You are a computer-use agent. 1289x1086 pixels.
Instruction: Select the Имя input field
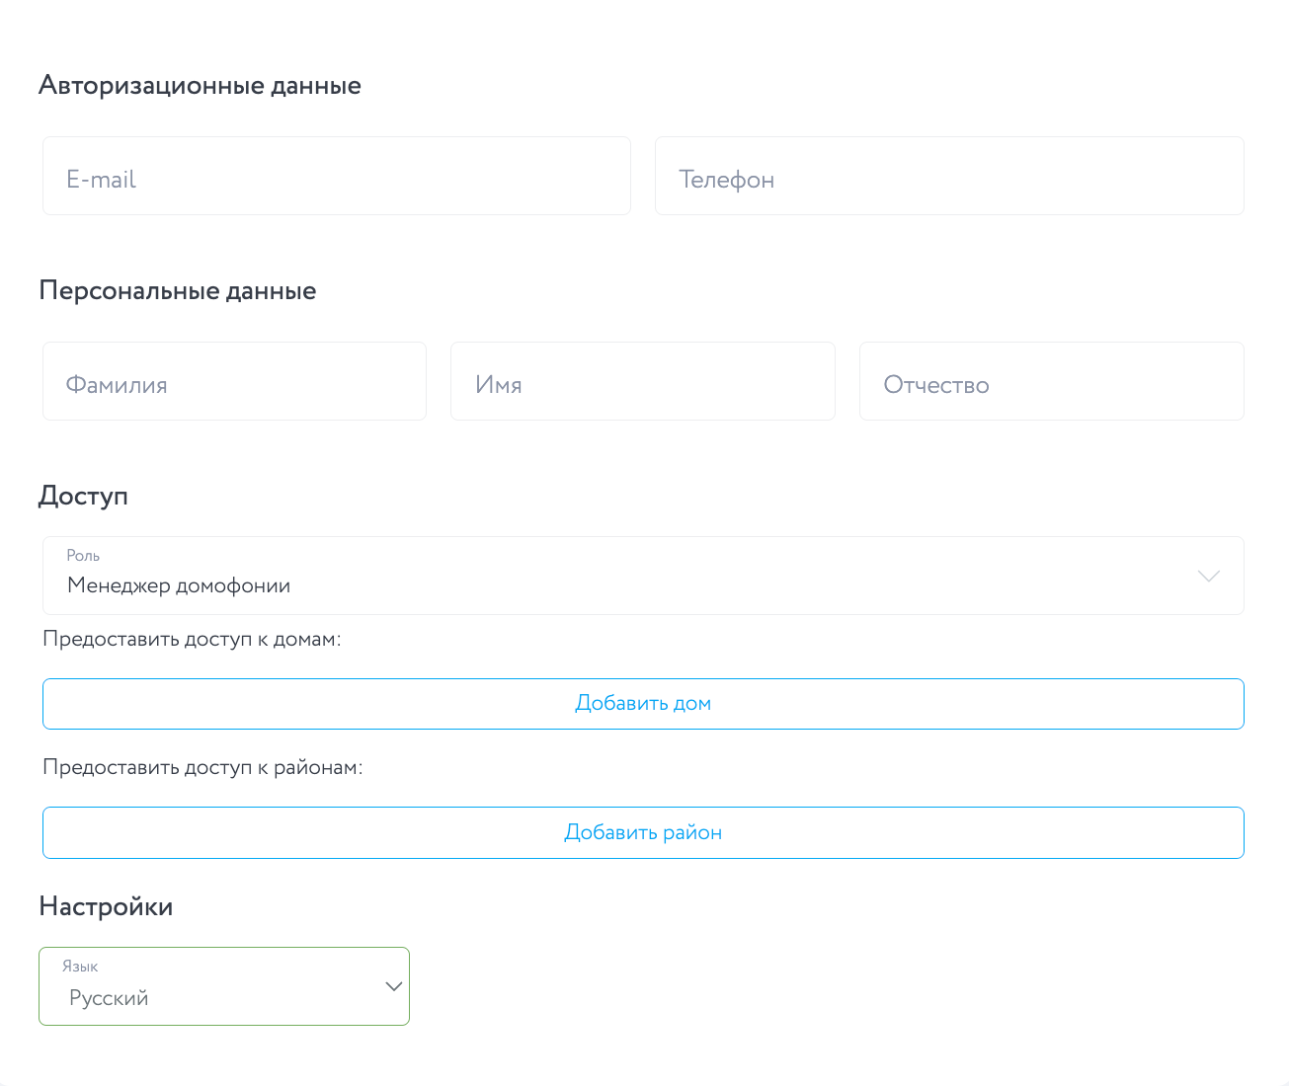coord(642,382)
